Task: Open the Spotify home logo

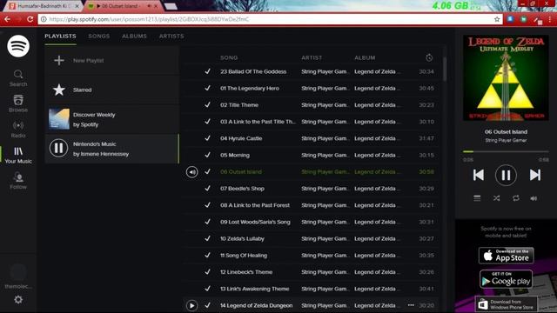Action: click(x=18, y=46)
